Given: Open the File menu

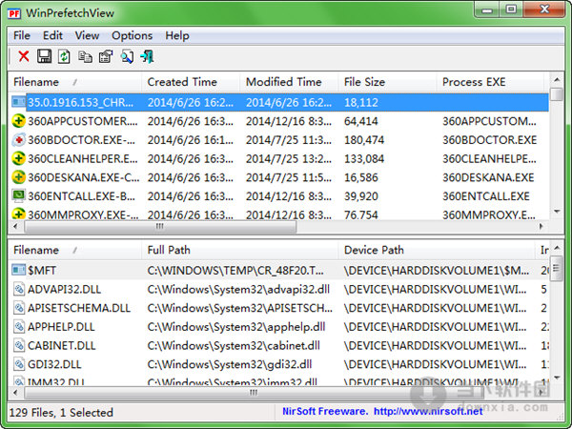Looking at the screenshot, I should [22, 36].
